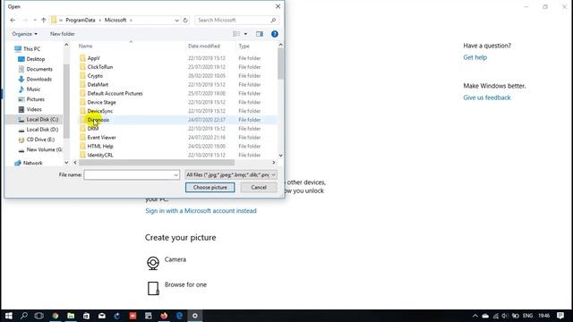Cancel the Open dialog
The image size is (573, 322).
pyautogui.click(x=259, y=187)
